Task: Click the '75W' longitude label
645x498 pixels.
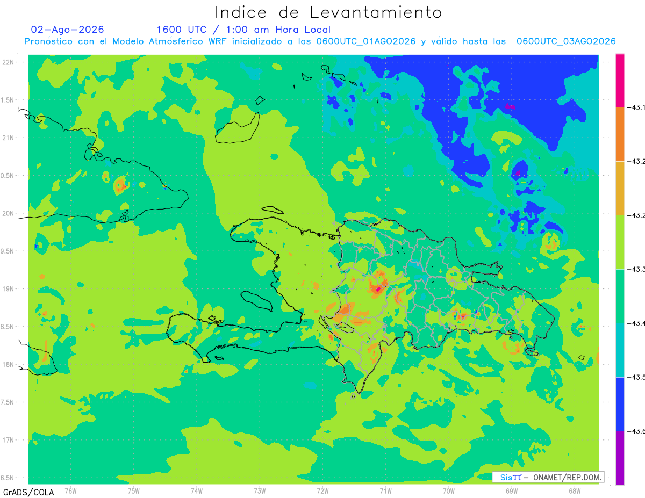Action: 134,490
